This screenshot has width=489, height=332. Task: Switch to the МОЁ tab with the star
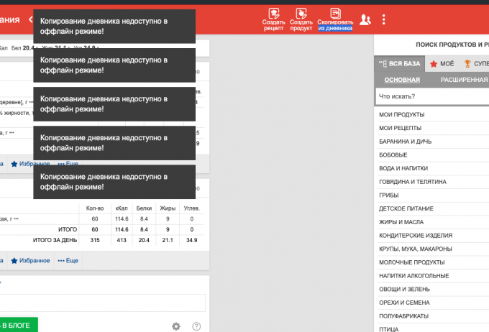point(442,63)
